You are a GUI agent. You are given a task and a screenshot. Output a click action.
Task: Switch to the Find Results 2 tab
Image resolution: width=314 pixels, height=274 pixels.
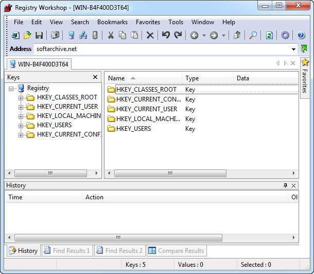[x=120, y=250]
